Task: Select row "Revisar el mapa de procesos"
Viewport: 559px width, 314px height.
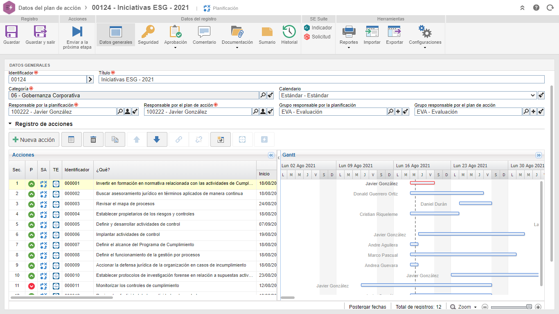Action: (x=143, y=204)
